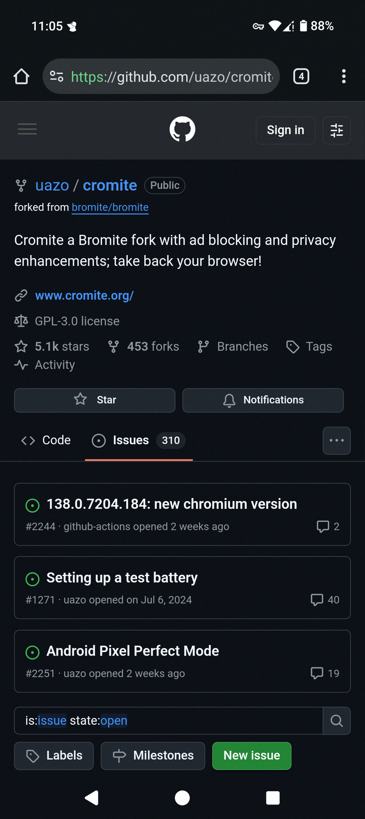Open the appearance settings sliders icon
The image size is (365, 819).
pyautogui.click(x=336, y=130)
